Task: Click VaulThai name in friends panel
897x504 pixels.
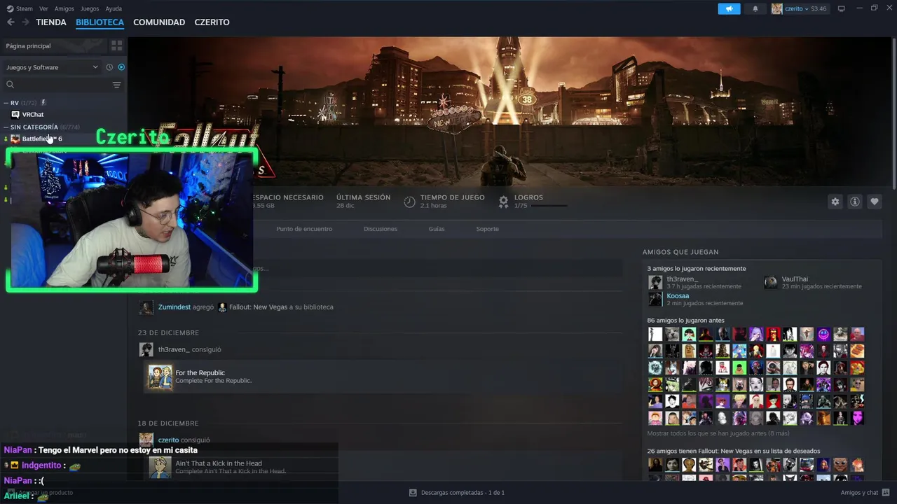Action: pos(795,279)
